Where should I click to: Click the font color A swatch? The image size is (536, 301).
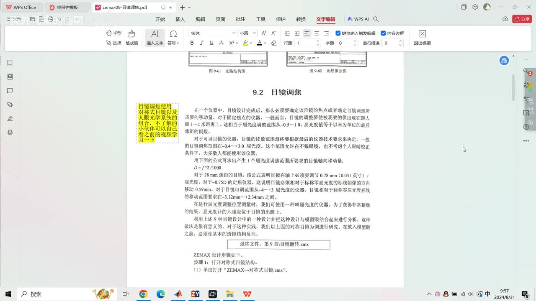pos(260,43)
